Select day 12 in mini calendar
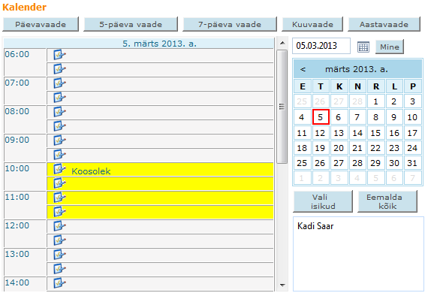This screenshot has width=428, height=296. [321, 133]
